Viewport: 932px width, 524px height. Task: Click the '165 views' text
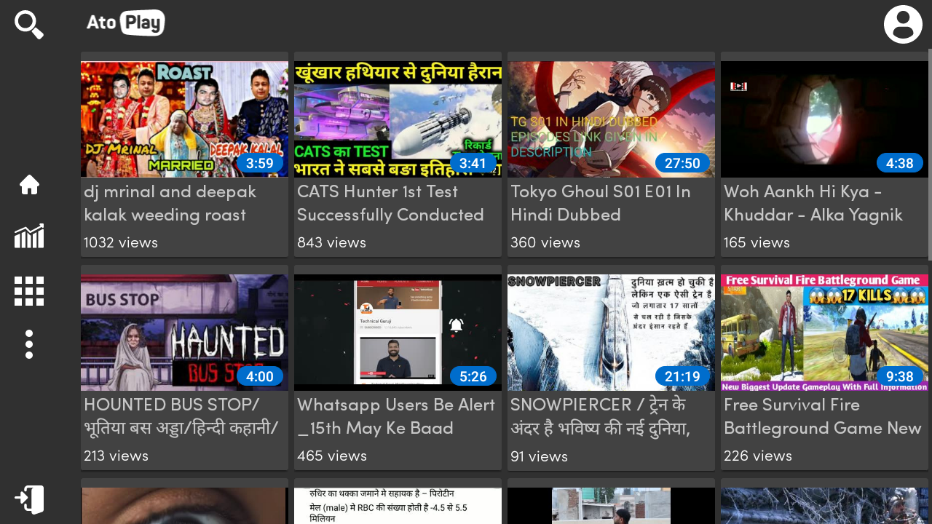tap(757, 242)
